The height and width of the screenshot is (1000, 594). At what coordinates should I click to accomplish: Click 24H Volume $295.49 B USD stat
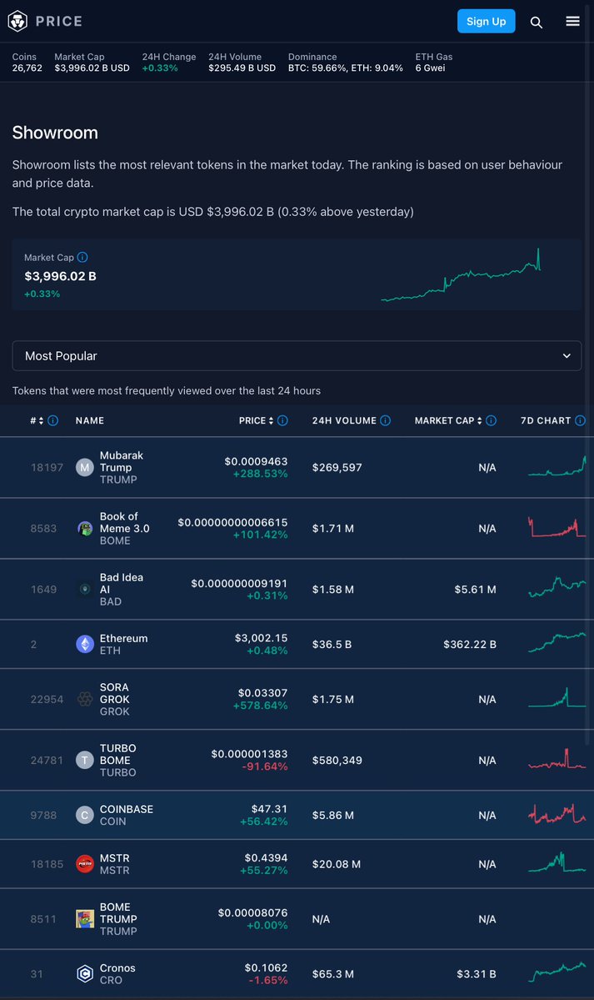pyautogui.click(x=242, y=62)
